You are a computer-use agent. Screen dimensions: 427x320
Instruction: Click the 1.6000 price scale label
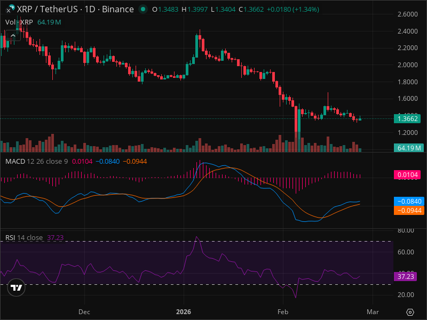click(407, 99)
